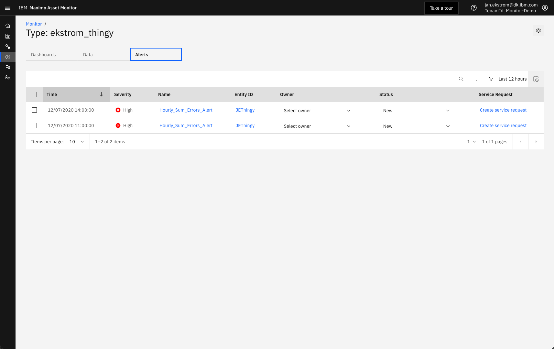Click jan.ekstrom@dk.ibm.com account text

tap(511, 5)
